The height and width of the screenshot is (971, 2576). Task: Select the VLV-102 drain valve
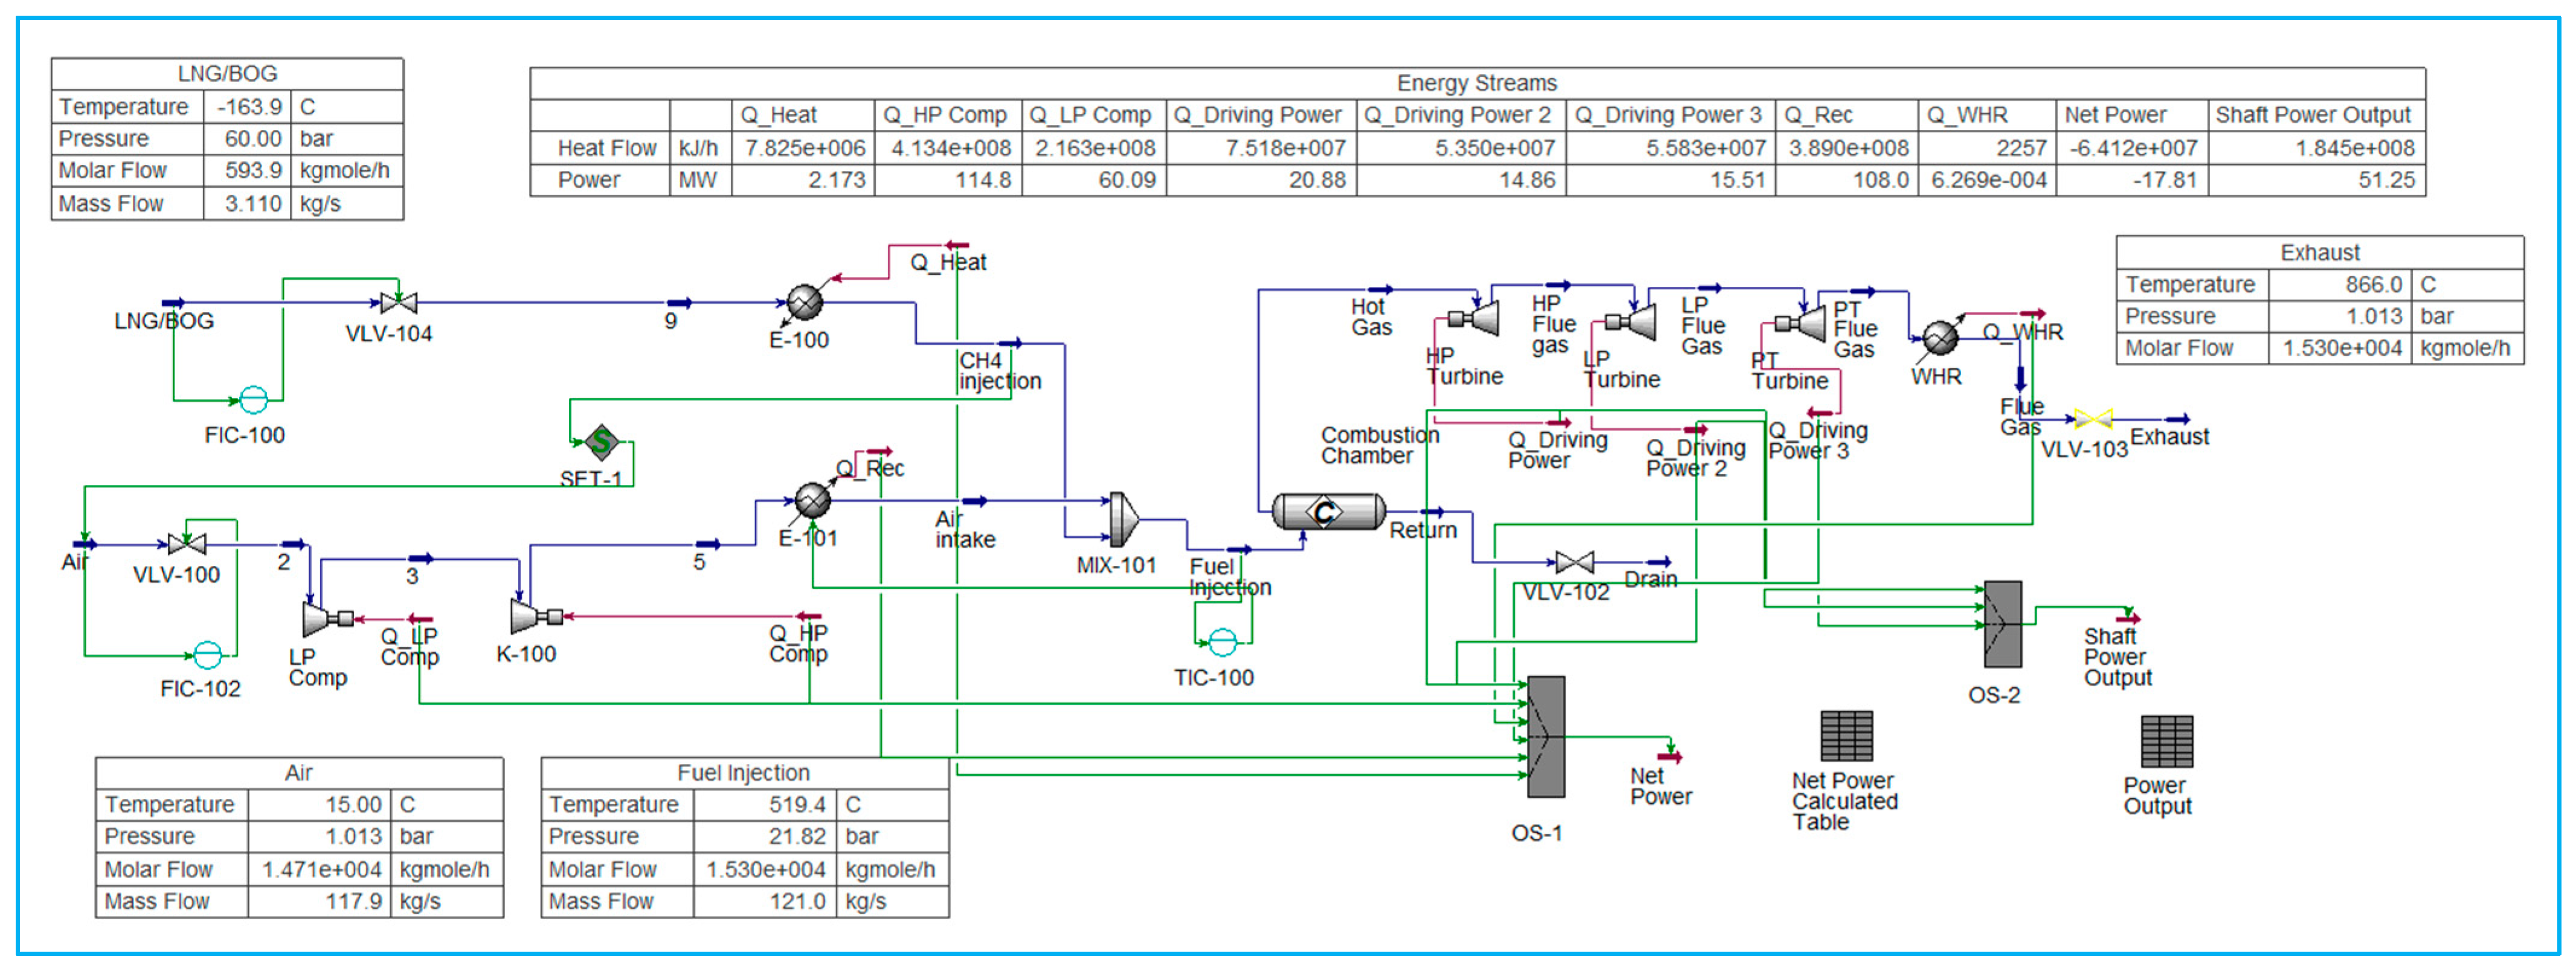(x=1574, y=562)
